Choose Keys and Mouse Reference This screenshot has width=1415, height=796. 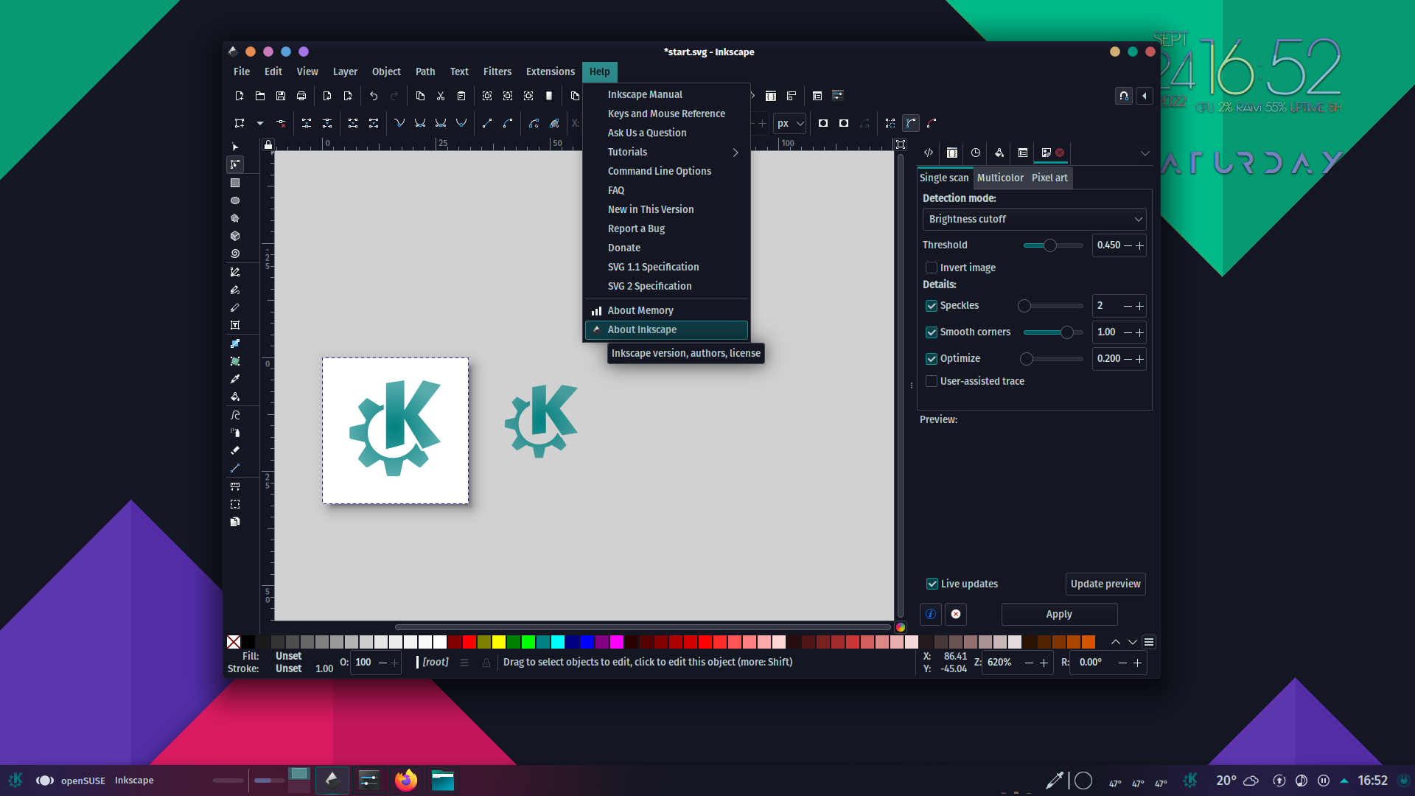coord(667,114)
